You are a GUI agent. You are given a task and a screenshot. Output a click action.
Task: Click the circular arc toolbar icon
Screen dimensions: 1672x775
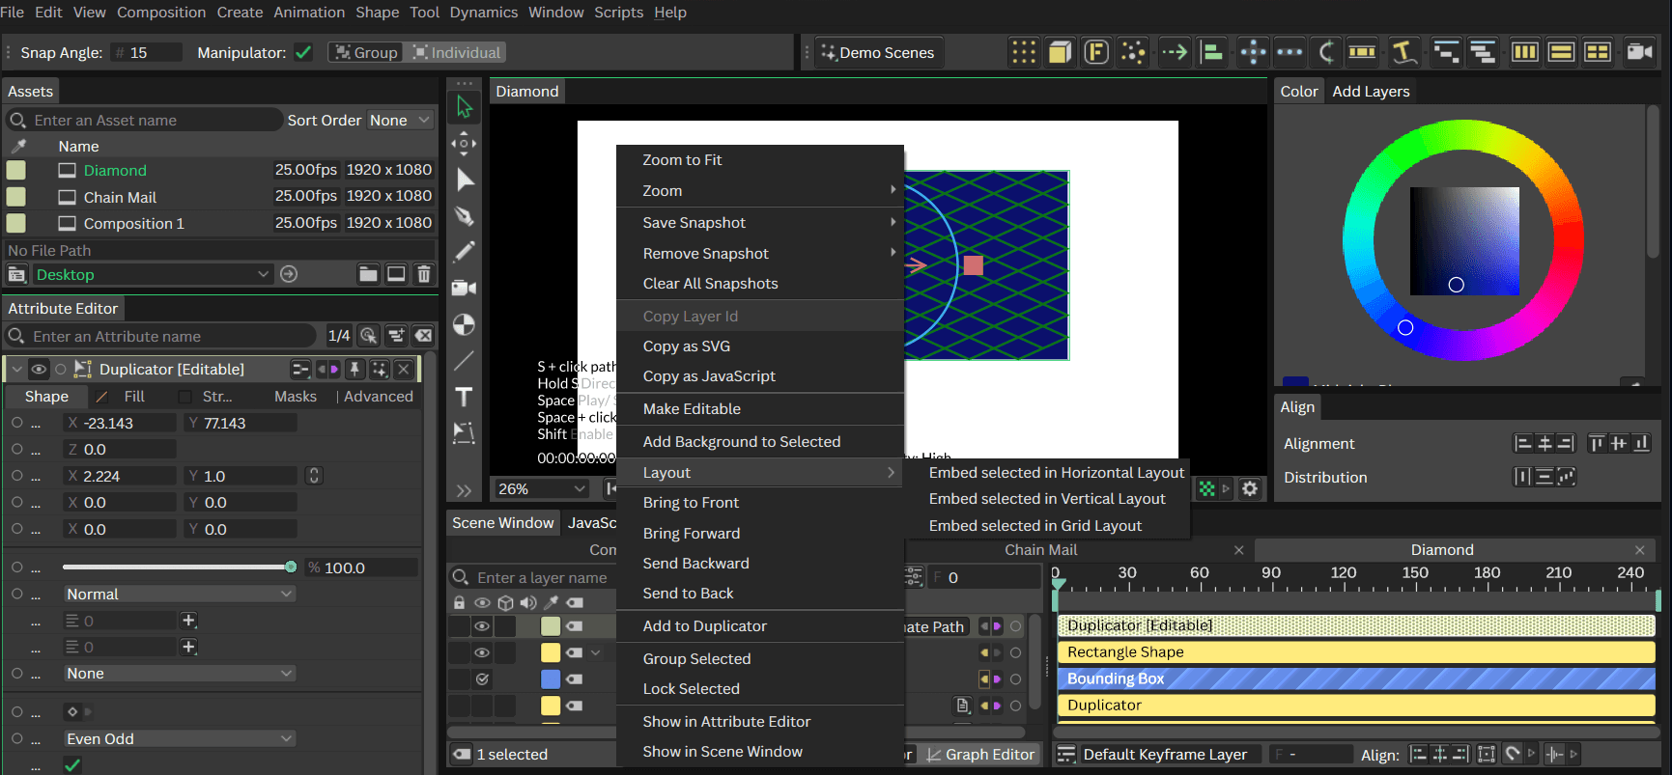click(x=1326, y=52)
